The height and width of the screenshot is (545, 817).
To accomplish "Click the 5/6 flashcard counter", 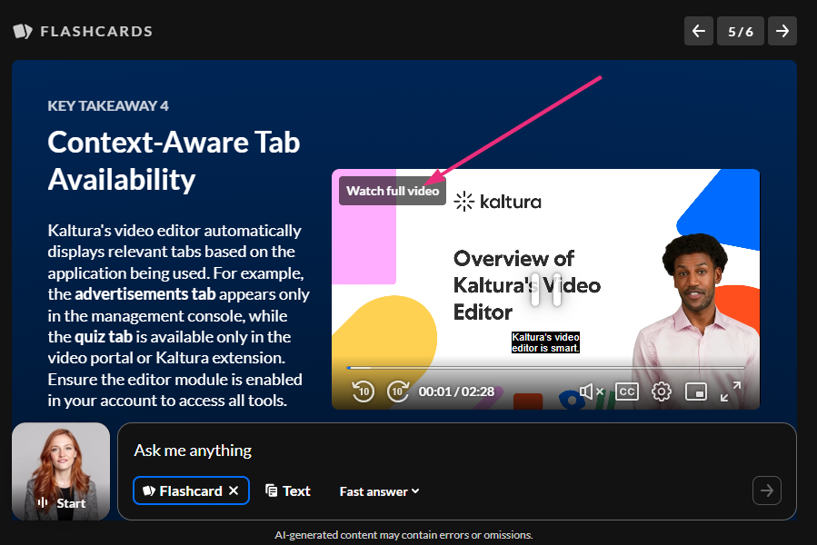I will (x=741, y=31).
